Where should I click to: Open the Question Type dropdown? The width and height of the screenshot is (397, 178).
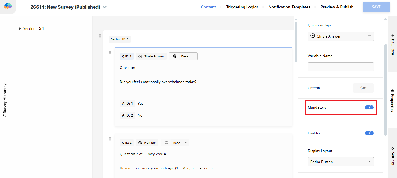pos(341,36)
